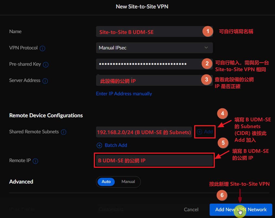Click the Remote IP label text

click(20, 160)
